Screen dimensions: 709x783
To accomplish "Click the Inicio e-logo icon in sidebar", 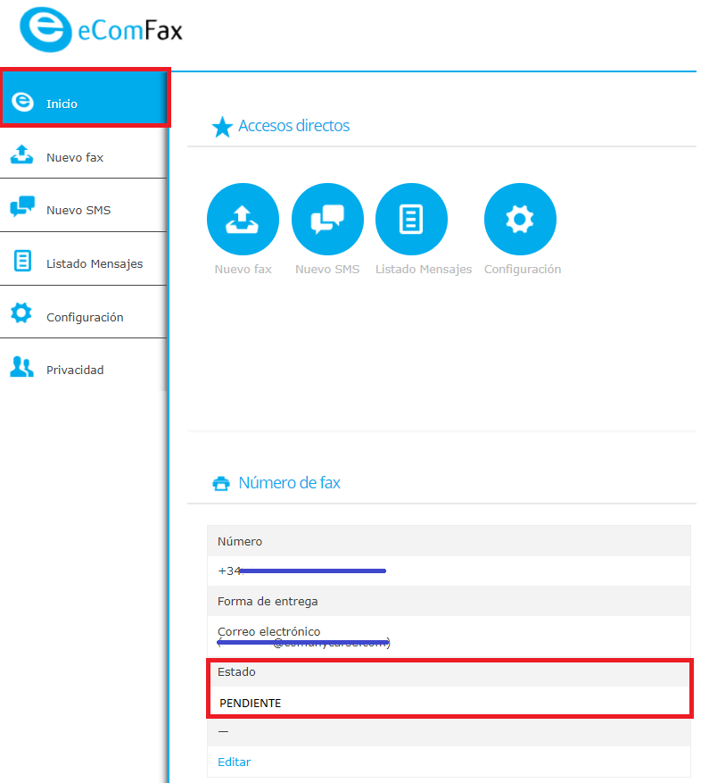I will 22,102.
